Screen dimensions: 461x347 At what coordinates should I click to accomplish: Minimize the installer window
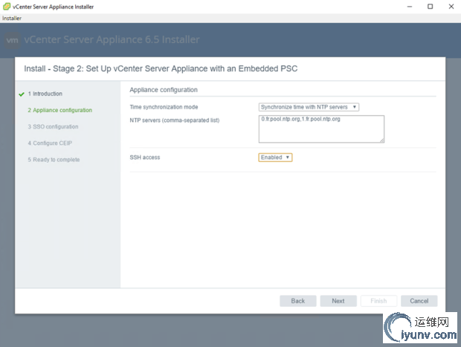coord(410,7)
